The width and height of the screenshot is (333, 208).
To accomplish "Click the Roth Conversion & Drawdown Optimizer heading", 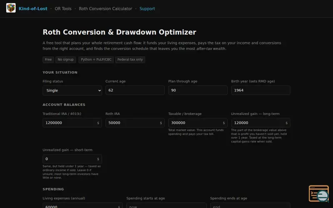I will pyautogui.click(x=119, y=32).
